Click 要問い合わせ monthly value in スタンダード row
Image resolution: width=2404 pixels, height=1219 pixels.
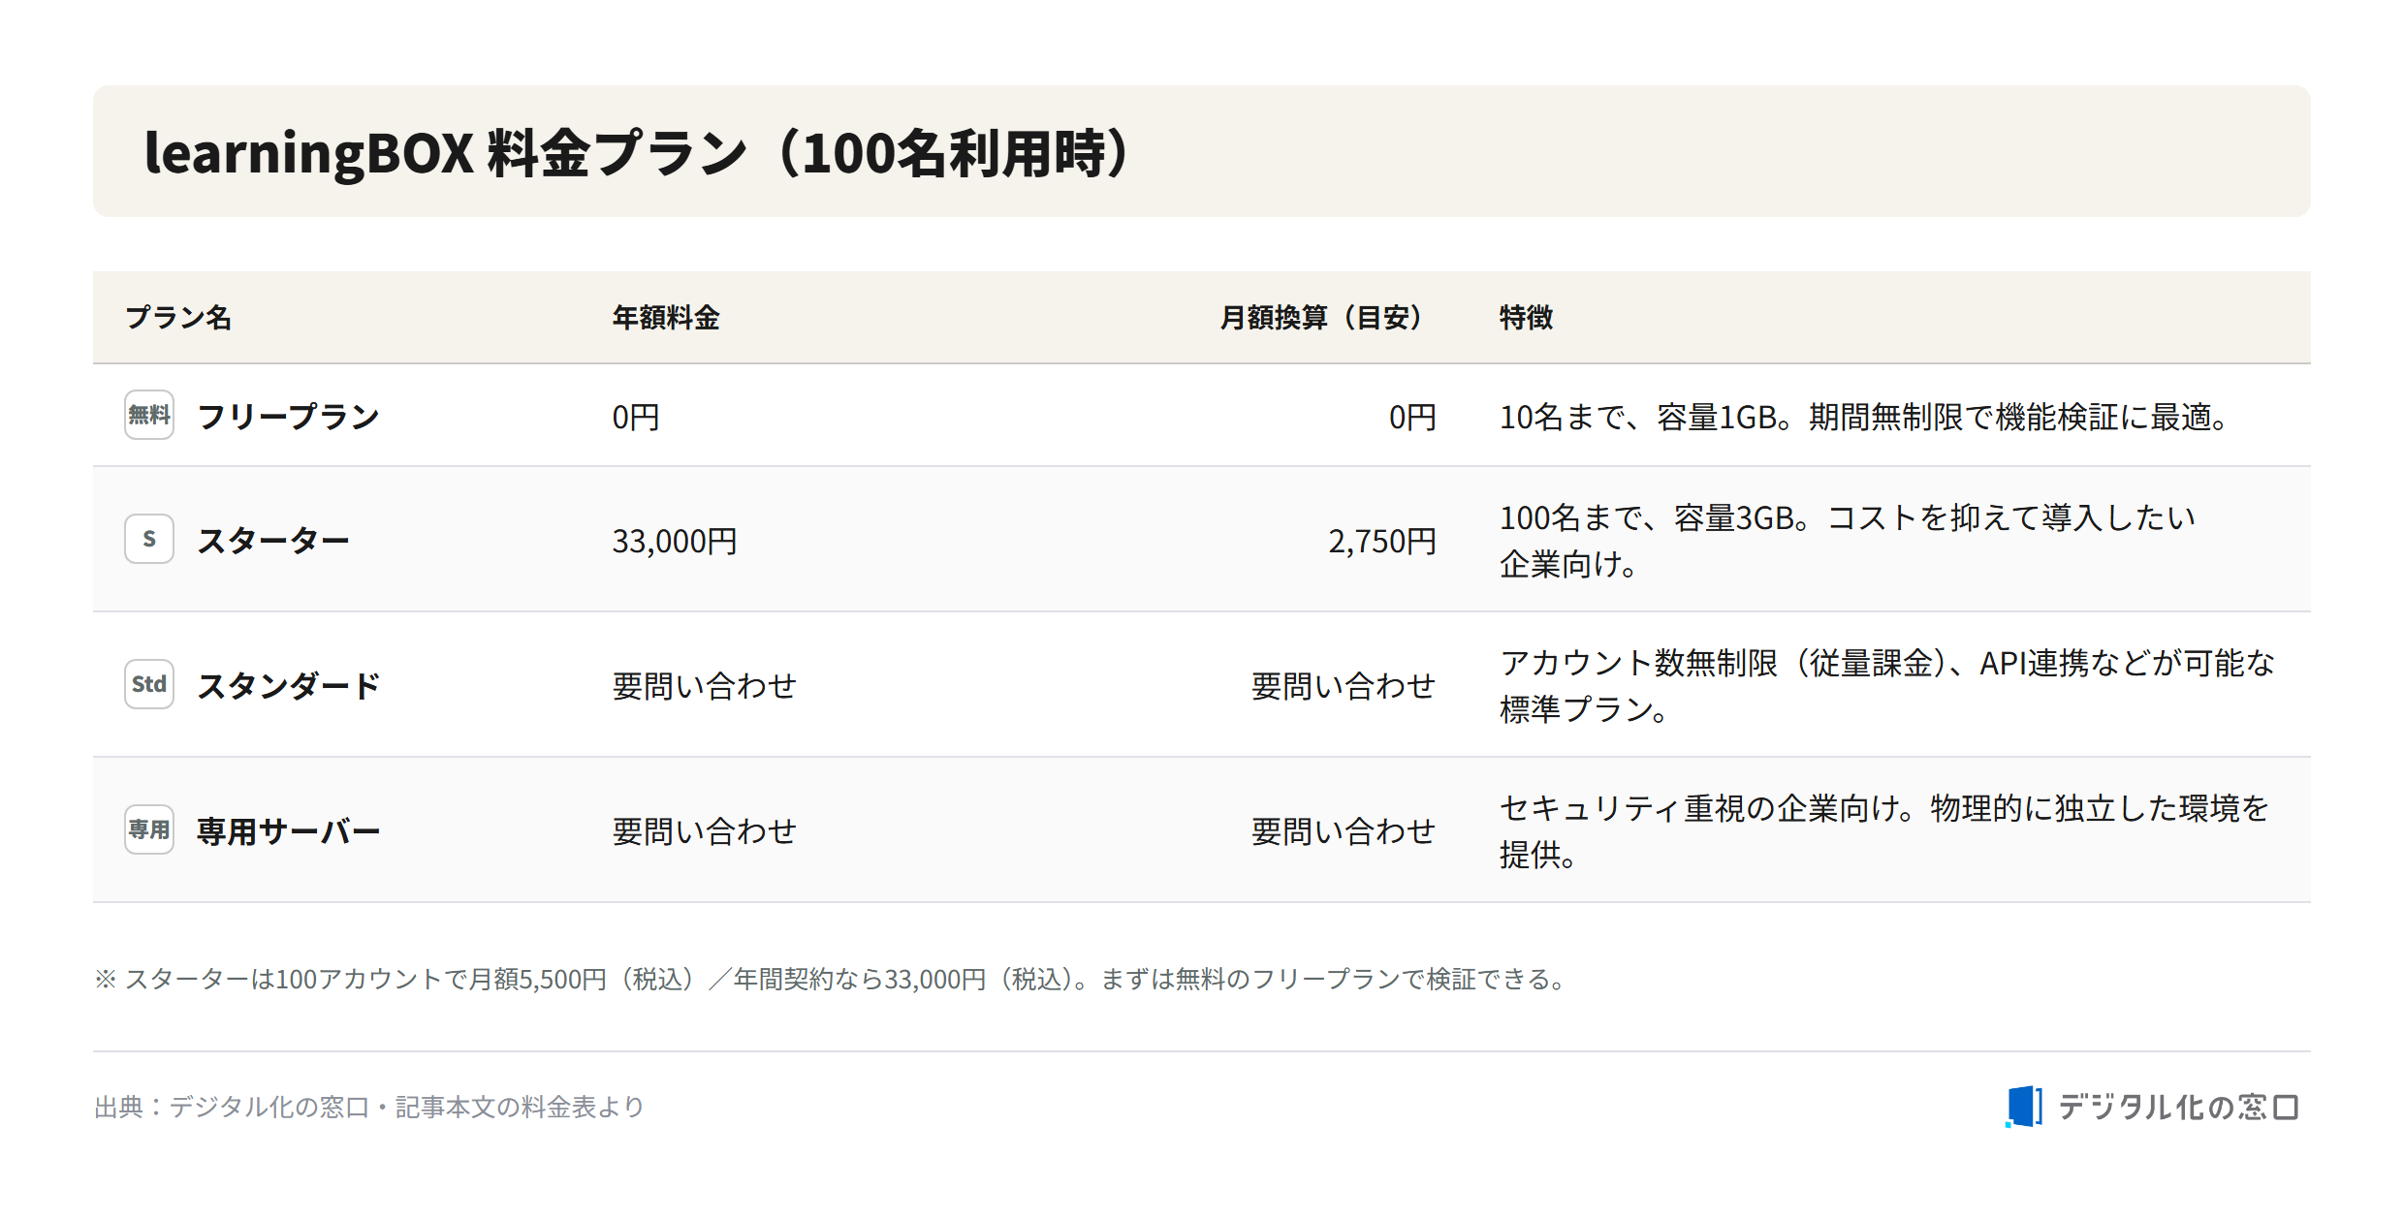coord(1344,686)
